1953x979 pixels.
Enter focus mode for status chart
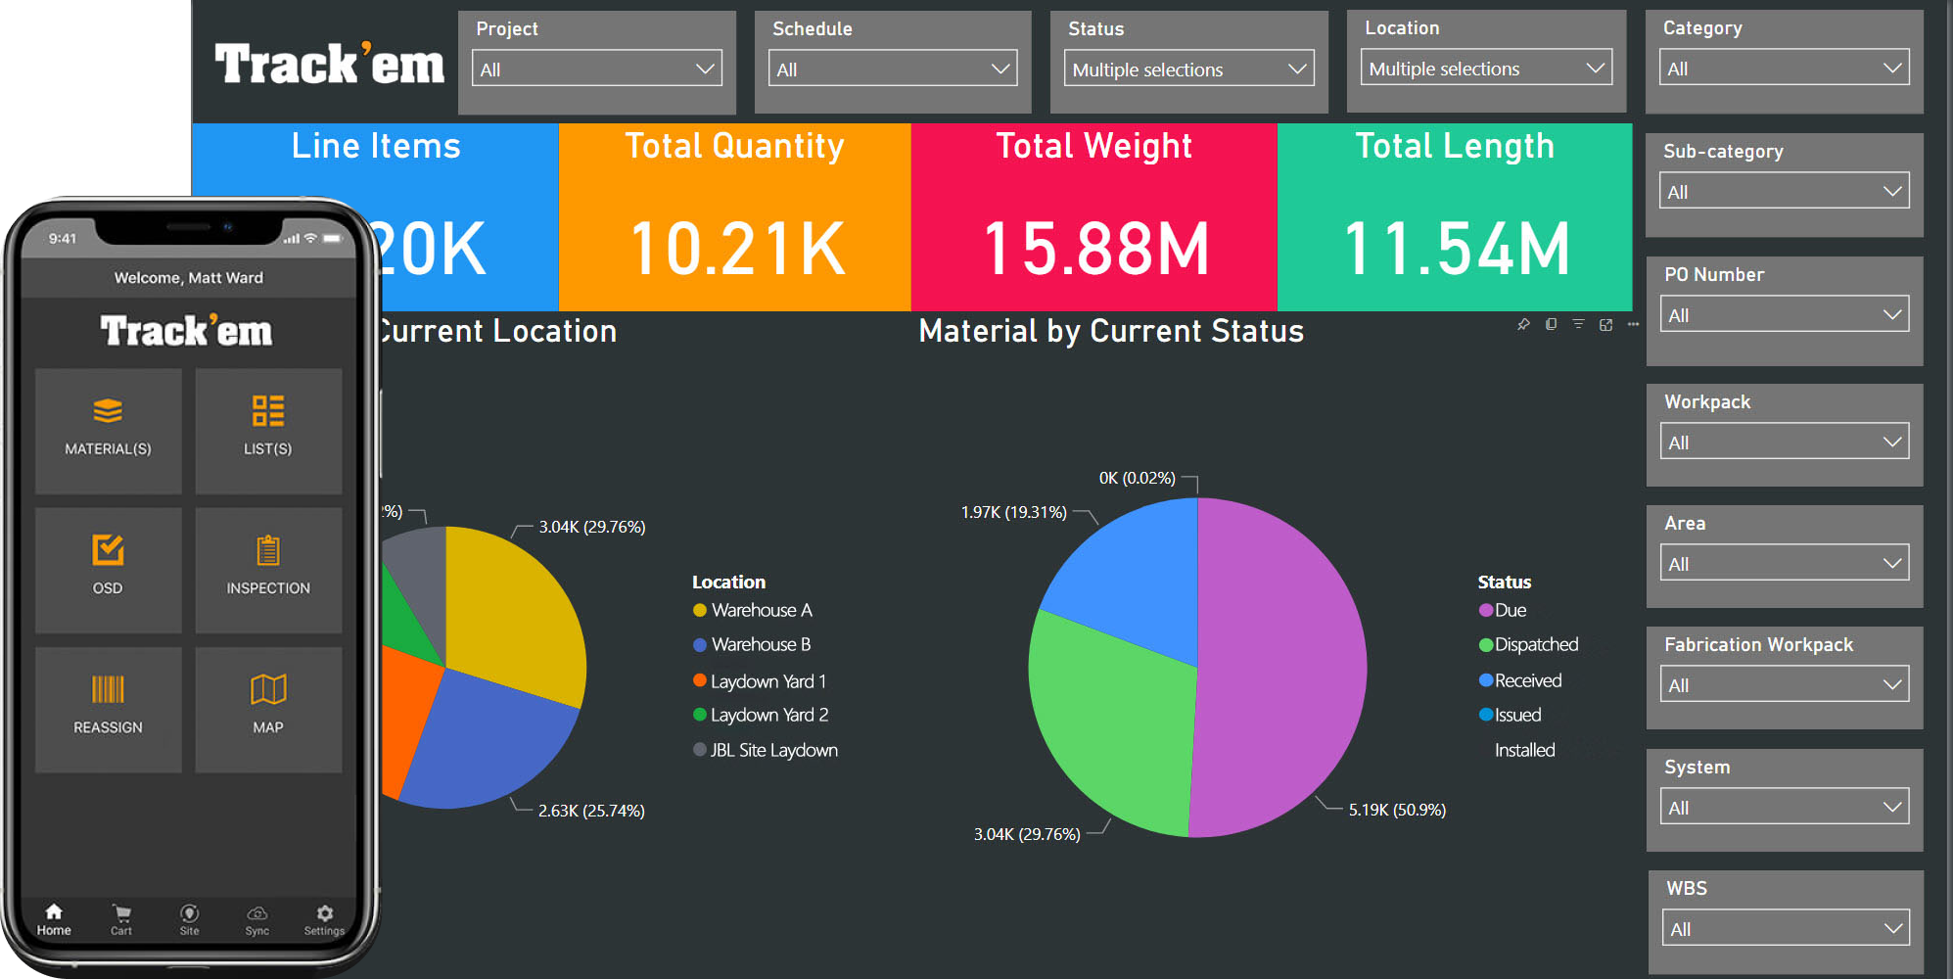(1605, 324)
